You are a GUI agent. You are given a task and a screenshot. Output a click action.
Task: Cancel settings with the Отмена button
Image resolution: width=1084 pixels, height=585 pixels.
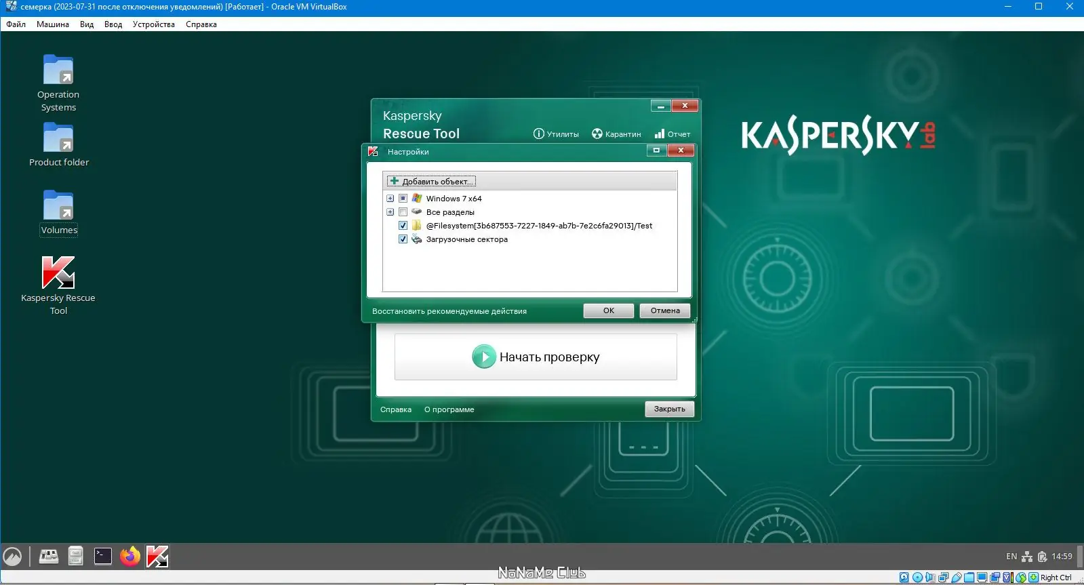(665, 310)
